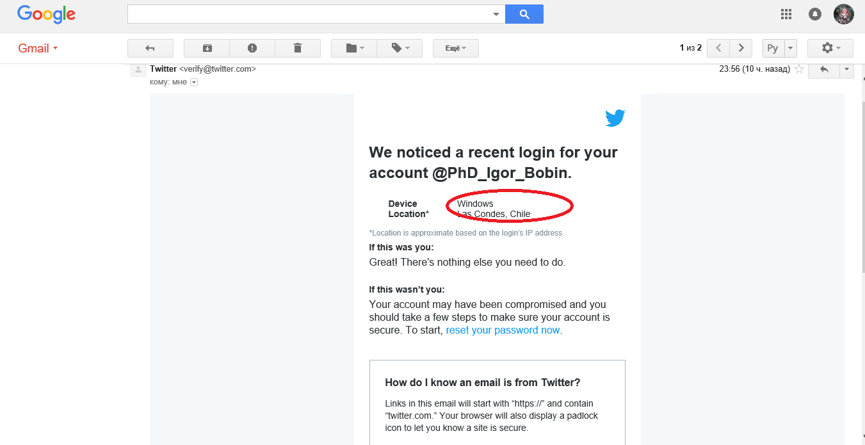Open the Ру input language dropdown arrow
865x445 pixels.
pos(790,48)
